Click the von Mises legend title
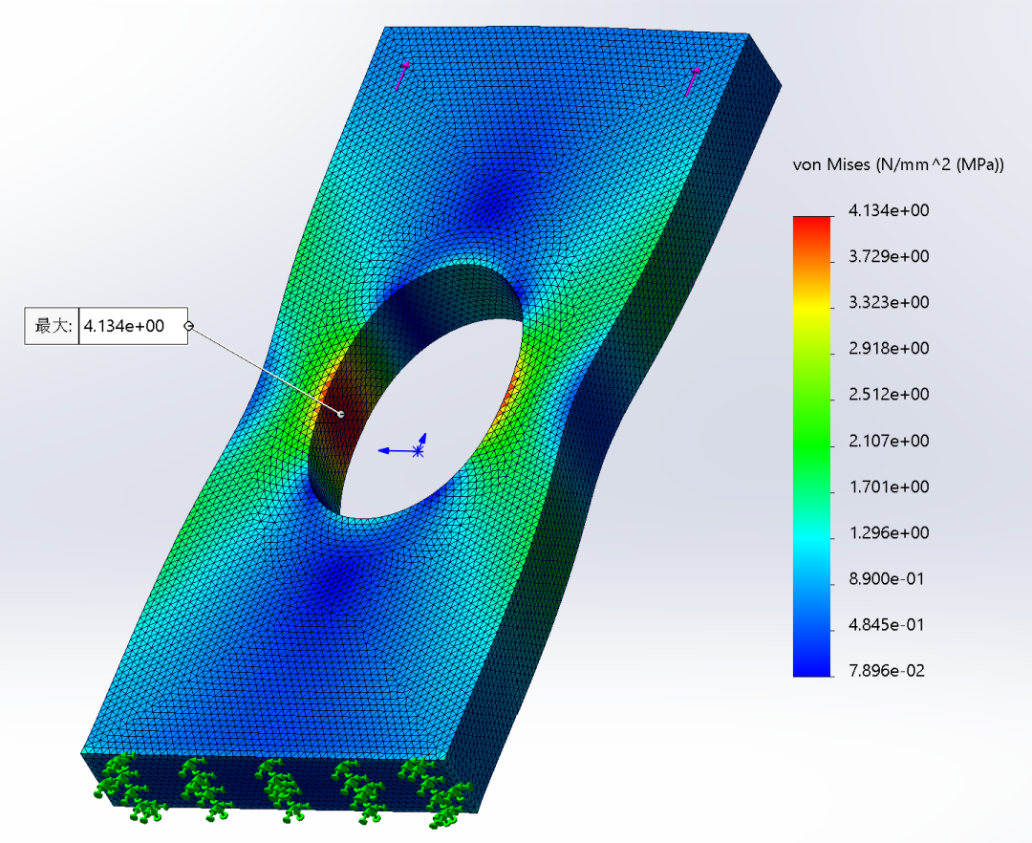The height and width of the screenshot is (843, 1032). pos(898,164)
